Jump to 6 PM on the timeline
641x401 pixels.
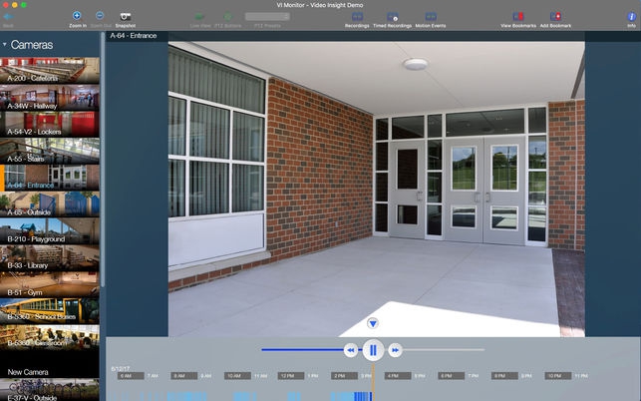(x=451, y=376)
